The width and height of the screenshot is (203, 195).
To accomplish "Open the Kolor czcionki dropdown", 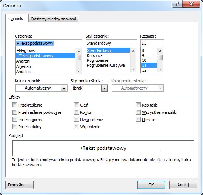I will click(x=64, y=88).
